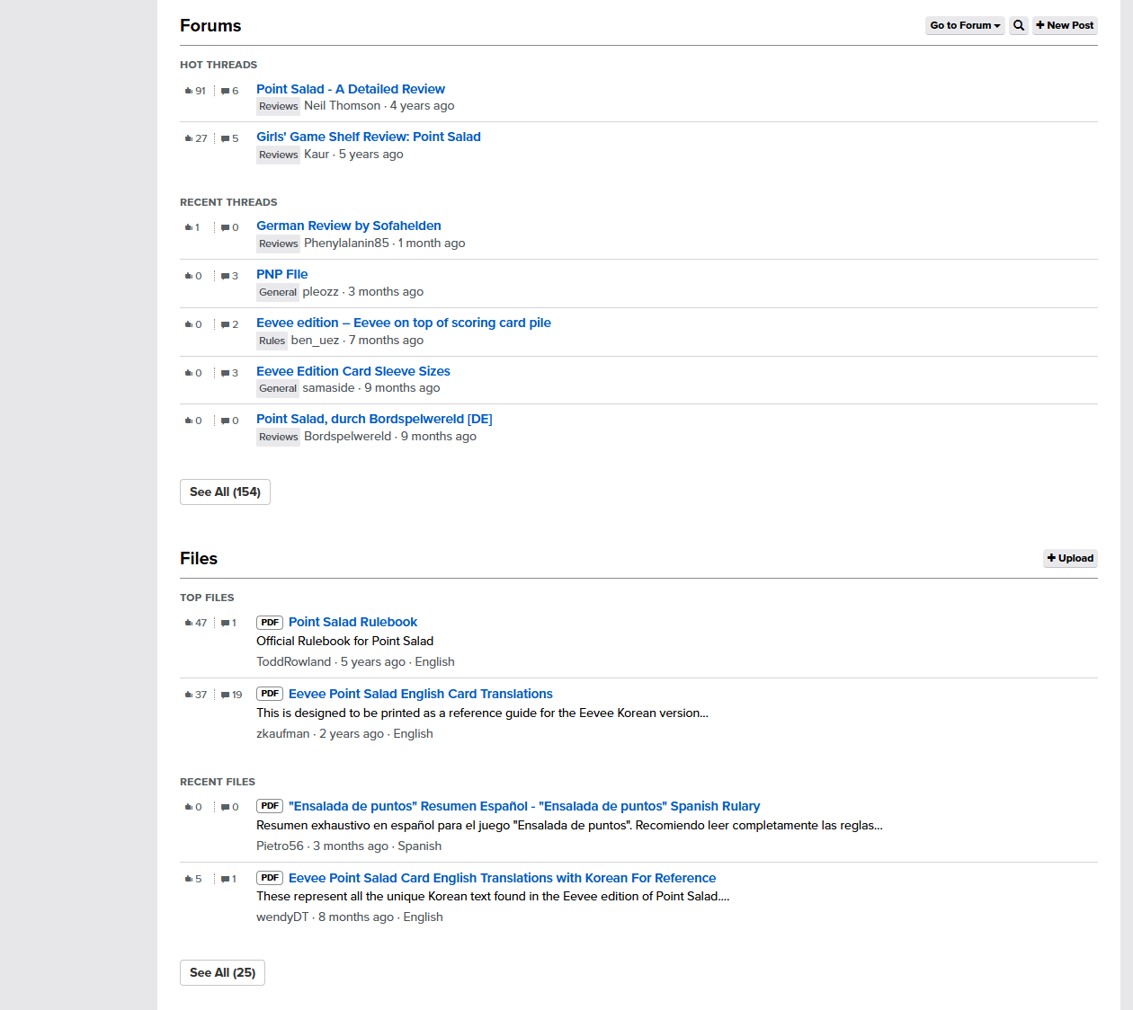Click comment icon on 'German Review by Sofahelden' row
Image resolution: width=1133 pixels, height=1010 pixels.
point(225,227)
